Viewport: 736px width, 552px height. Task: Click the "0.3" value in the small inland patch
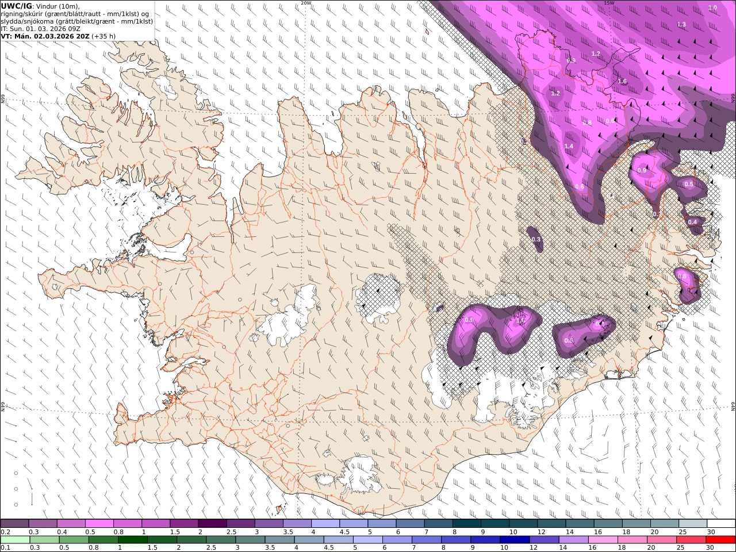click(x=536, y=239)
